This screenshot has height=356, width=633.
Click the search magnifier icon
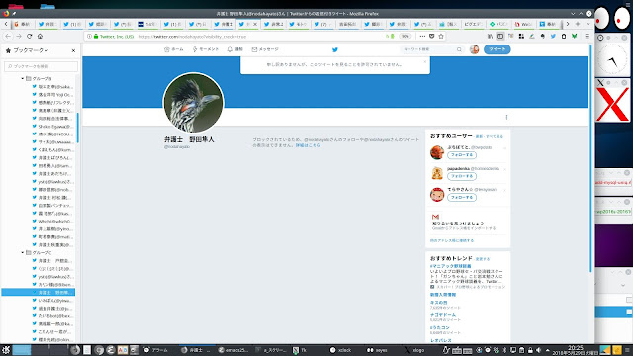coord(459,49)
